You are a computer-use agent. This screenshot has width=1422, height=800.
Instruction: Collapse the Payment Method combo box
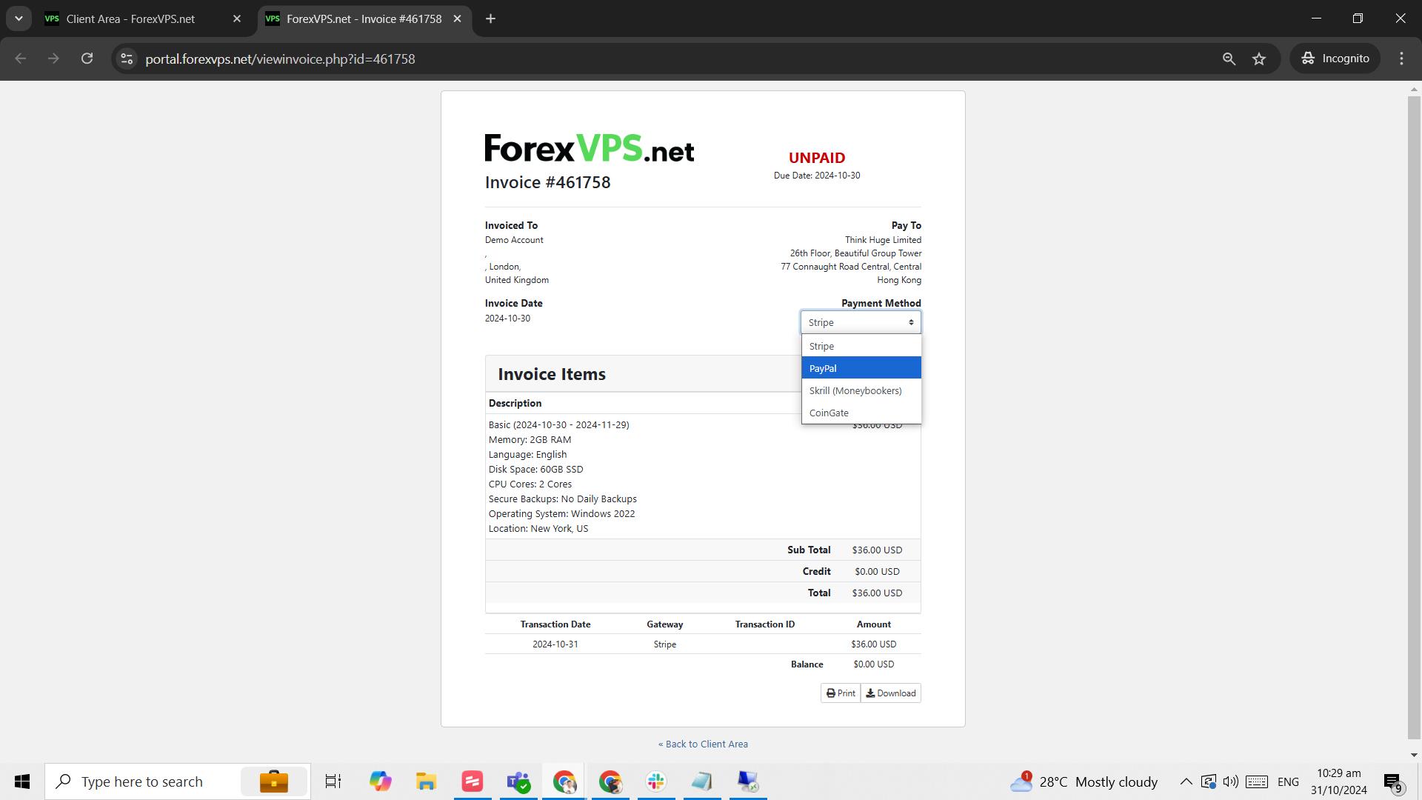861,322
